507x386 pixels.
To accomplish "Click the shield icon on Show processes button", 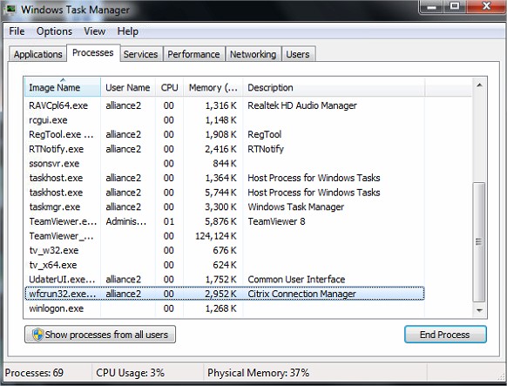I will pos(37,335).
